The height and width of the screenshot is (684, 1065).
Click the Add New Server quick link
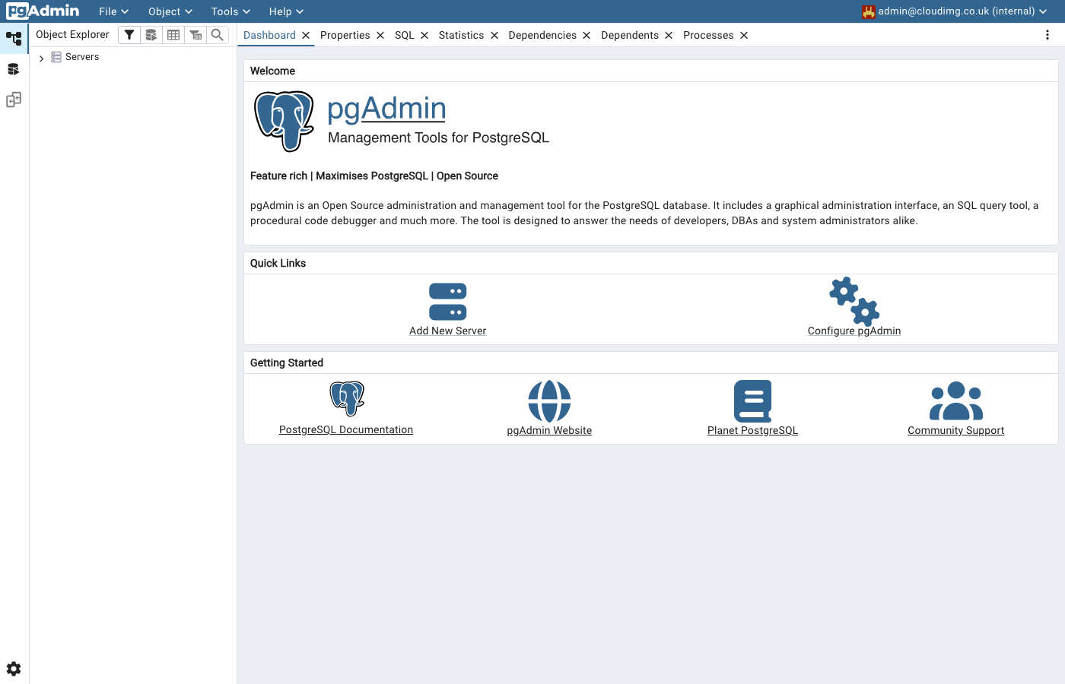(447, 331)
